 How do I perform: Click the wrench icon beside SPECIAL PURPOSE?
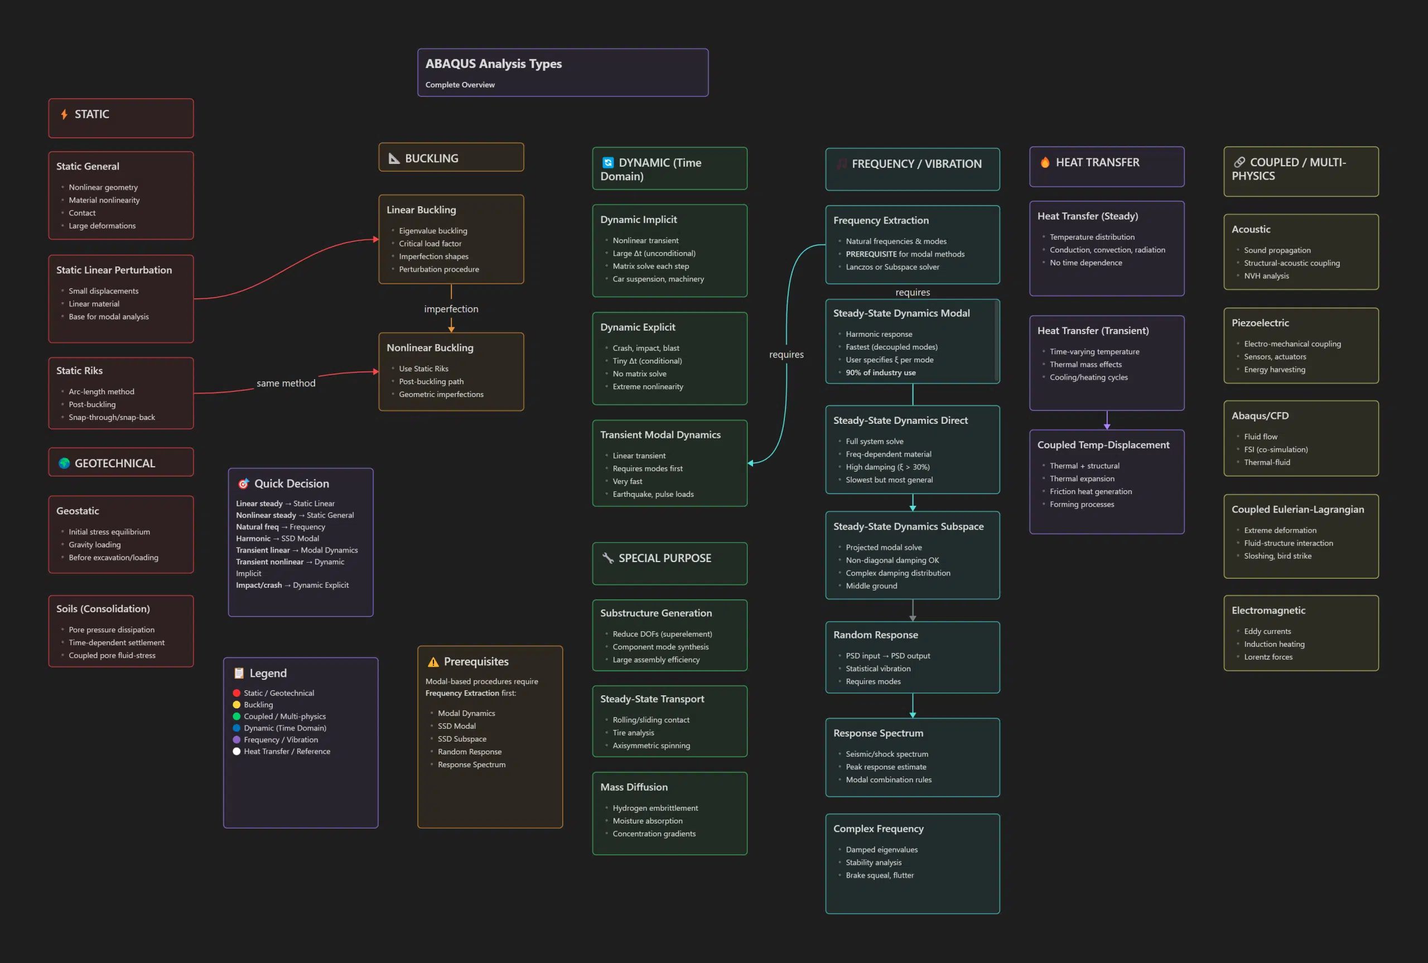pos(607,558)
